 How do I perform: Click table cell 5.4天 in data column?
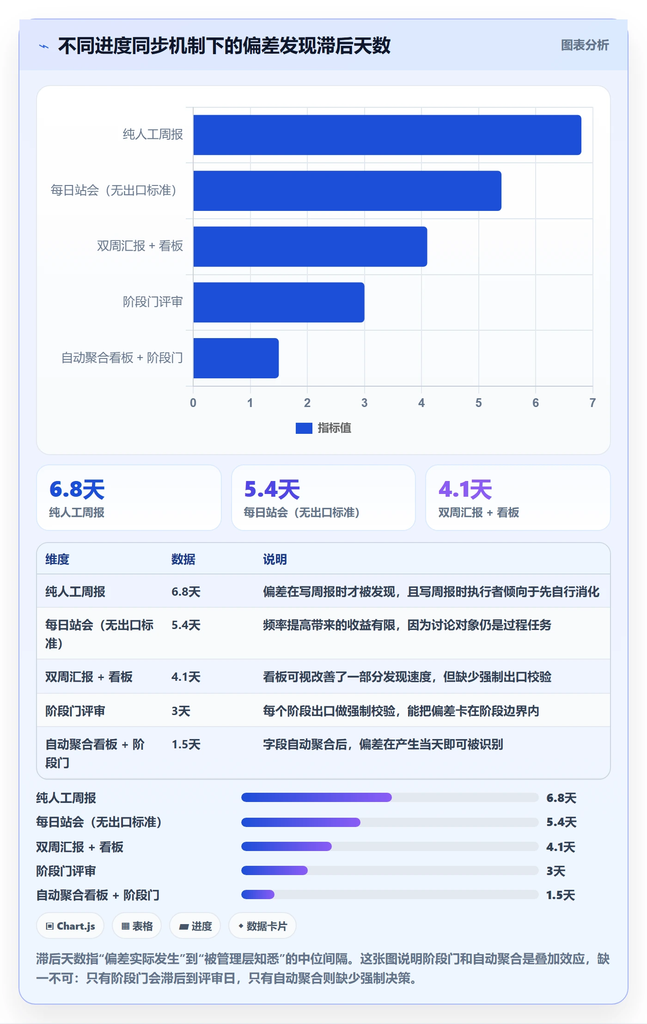186,625
